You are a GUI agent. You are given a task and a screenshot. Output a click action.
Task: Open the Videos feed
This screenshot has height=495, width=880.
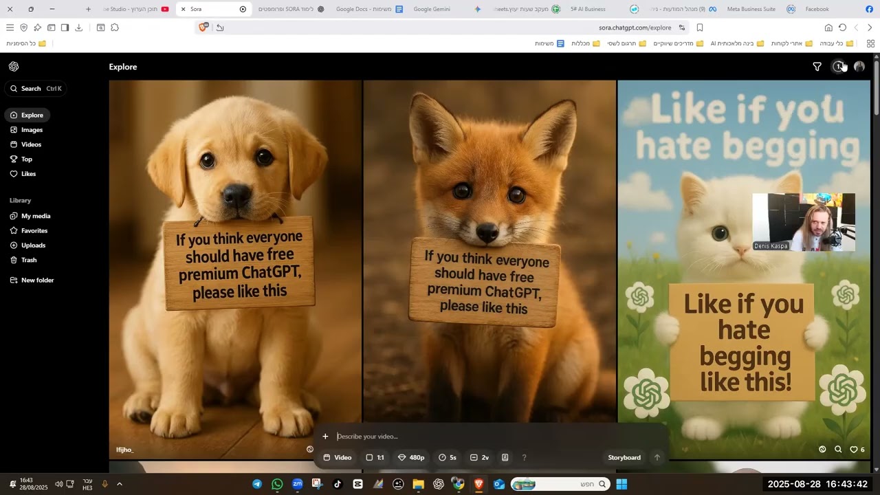[26, 144]
